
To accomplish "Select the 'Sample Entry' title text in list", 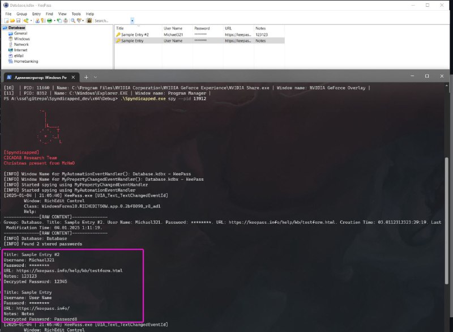I will tap(133, 41).
